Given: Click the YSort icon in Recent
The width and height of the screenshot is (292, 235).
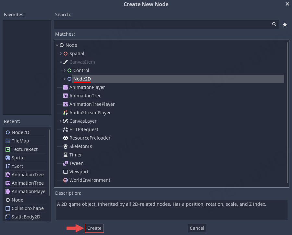Looking at the screenshot, I should coord(8,166).
